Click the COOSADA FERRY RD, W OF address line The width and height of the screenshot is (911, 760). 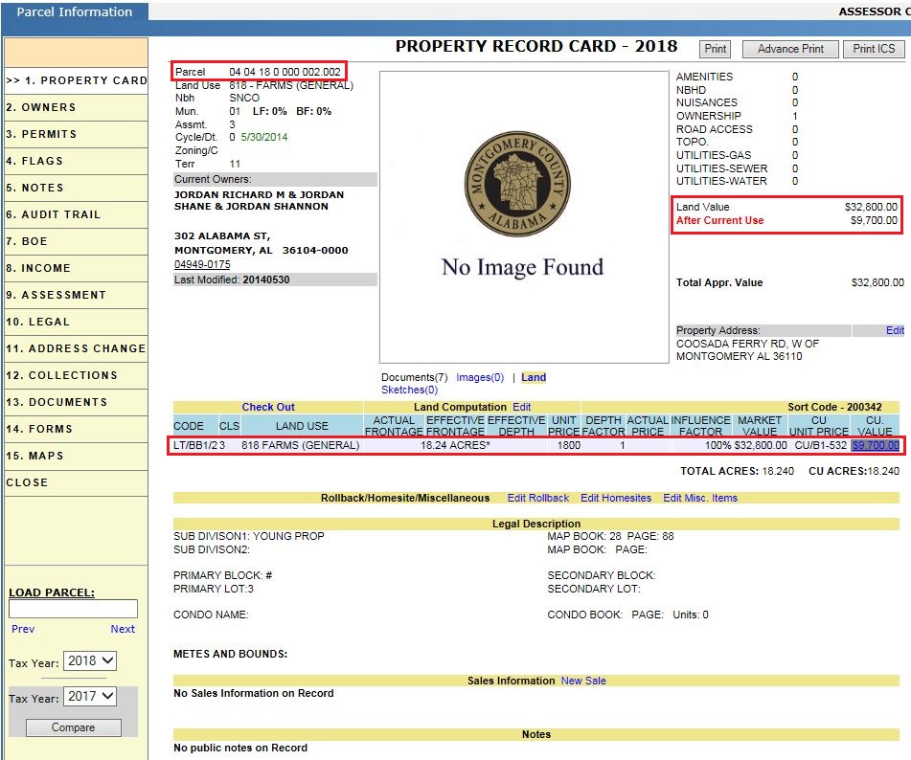coord(747,344)
